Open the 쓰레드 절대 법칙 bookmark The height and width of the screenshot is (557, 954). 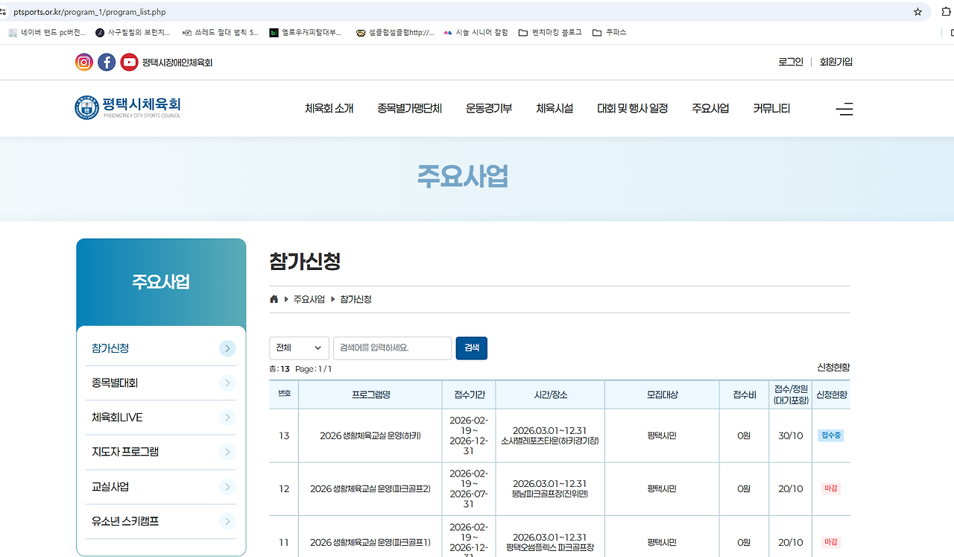pos(220,33)
